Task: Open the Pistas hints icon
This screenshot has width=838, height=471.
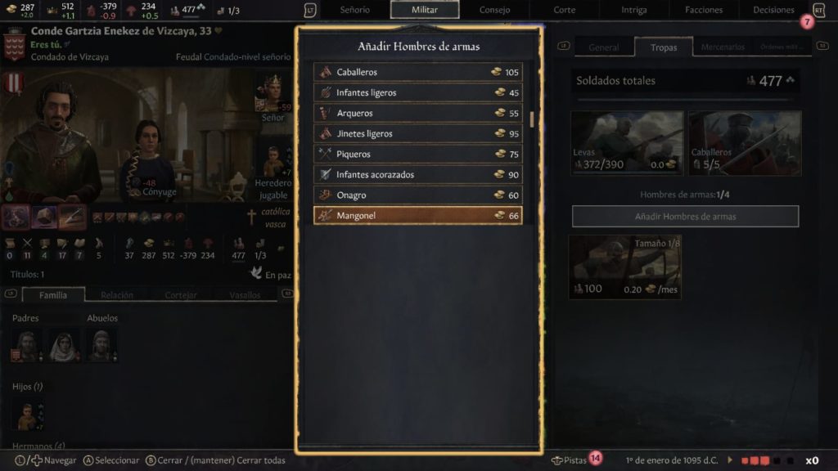Action: pos(556,460)
